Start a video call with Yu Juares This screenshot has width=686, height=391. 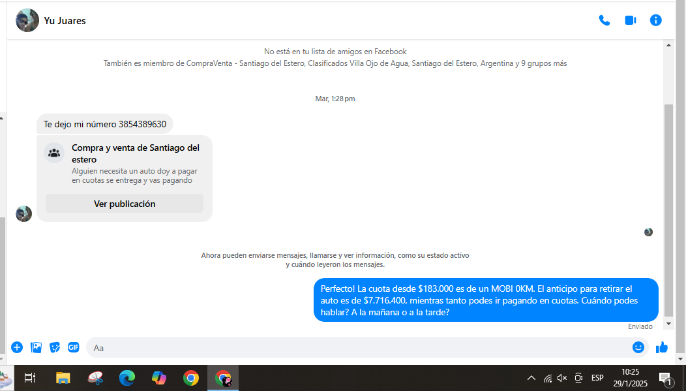point(630,20)
